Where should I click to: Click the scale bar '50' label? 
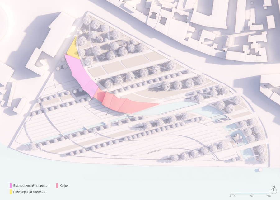(x=251, y=196)
